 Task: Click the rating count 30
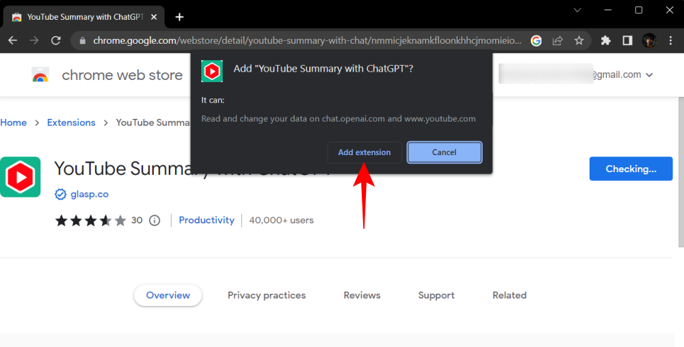tap(137, 221)
